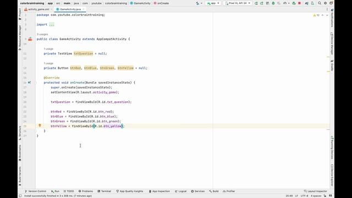Click the Sync Project with Gradle icon
The image size is (352, 198).
coord(307,3)
